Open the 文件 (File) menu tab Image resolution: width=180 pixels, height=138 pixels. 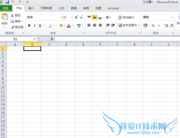pyautogui.click(x=6, y=8)
